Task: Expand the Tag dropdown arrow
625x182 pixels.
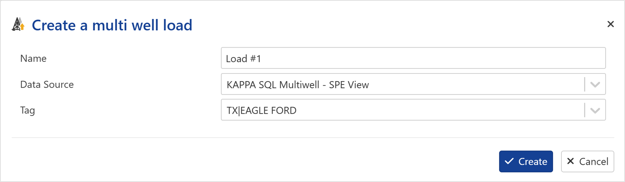Action: click(595, 111)
